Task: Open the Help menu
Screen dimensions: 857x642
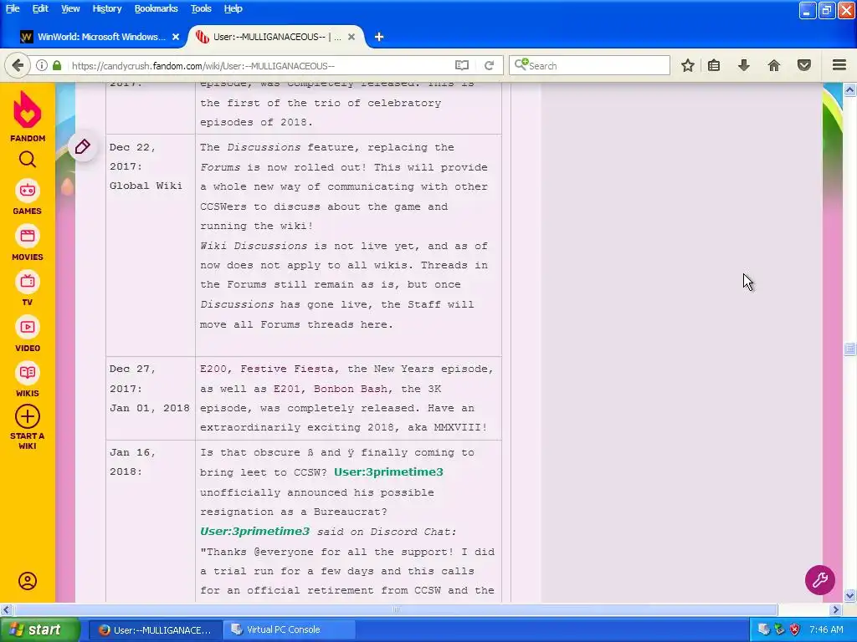Action: 233,8
